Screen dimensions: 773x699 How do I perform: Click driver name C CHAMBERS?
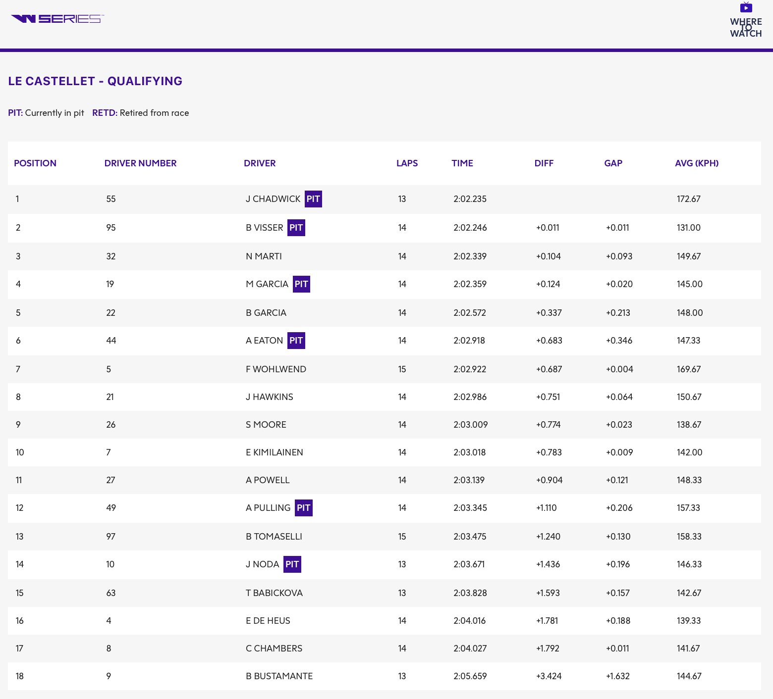tap(274, 649)
